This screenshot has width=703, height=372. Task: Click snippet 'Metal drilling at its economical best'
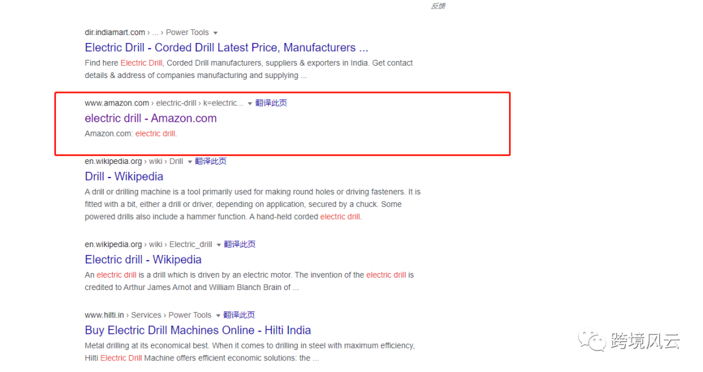pos(250,352)
